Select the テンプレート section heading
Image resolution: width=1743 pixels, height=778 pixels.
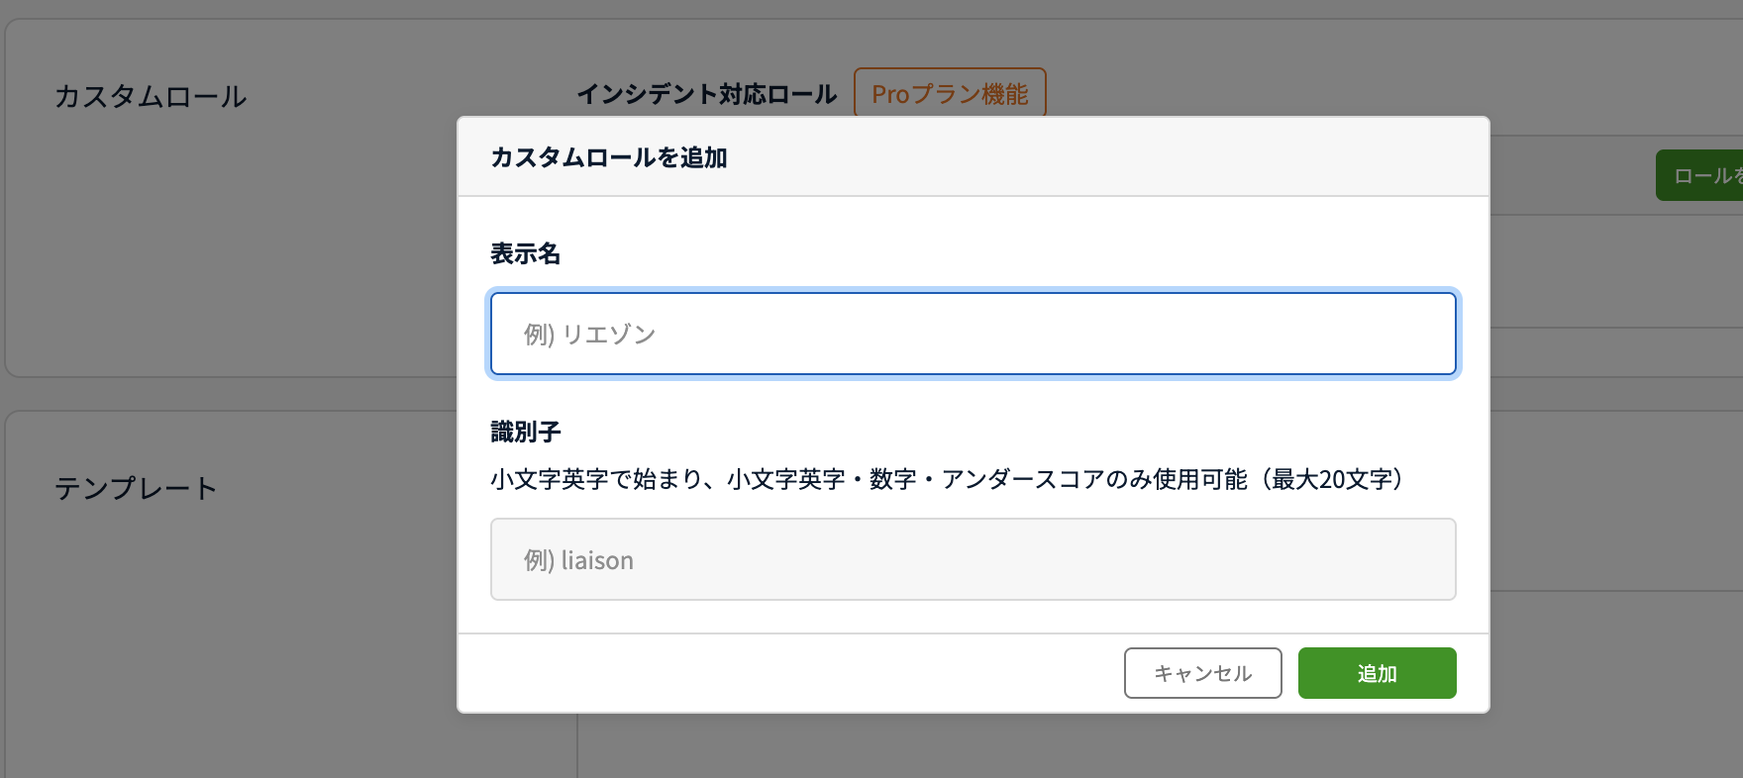coord(136,489)
